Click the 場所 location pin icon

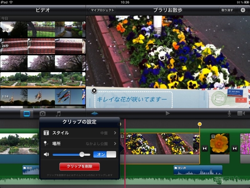pos(45,143)
